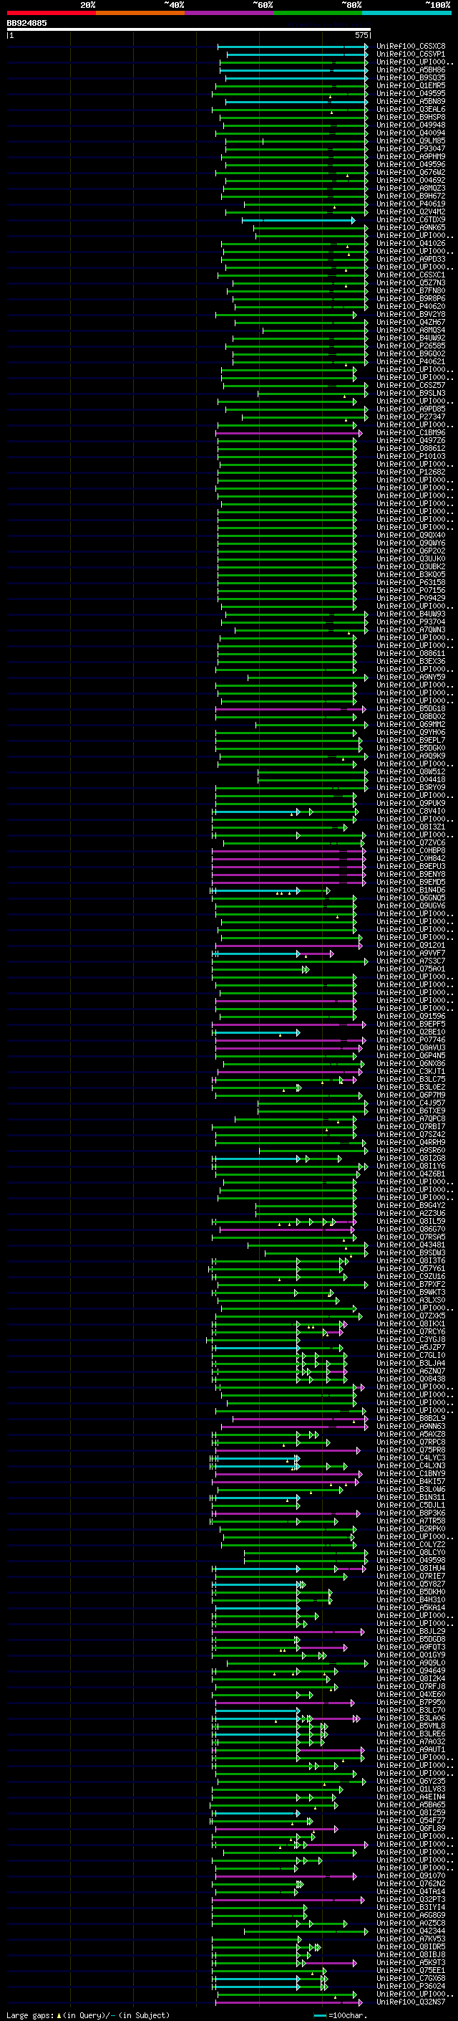Open hit UniRef100_P40619
The height and width of the screenshot is (2021, 458).
point(411,204)
